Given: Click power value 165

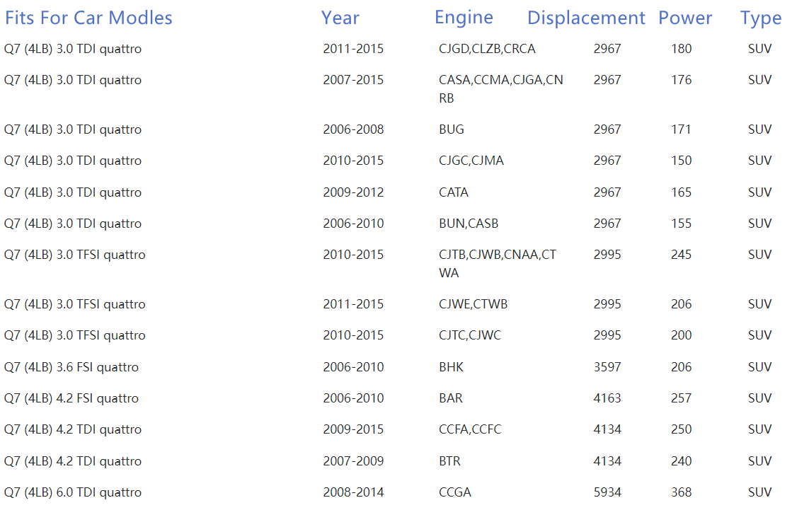Looking at the screenshot, I should [x=681, y=192].
